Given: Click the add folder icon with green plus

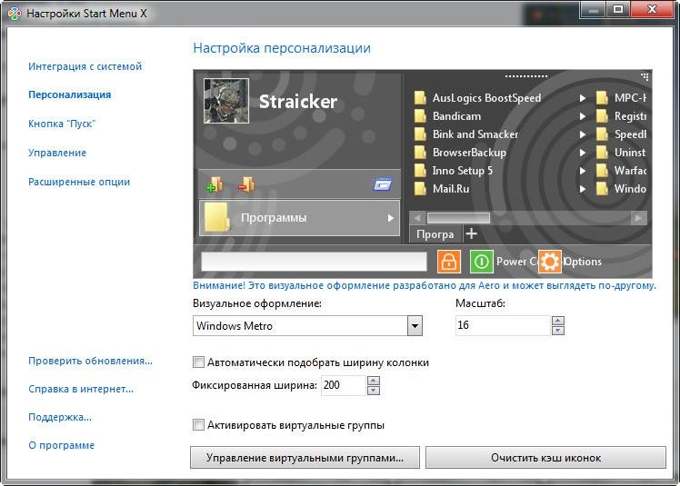Looking at the screenshot, I should (215, 184).
